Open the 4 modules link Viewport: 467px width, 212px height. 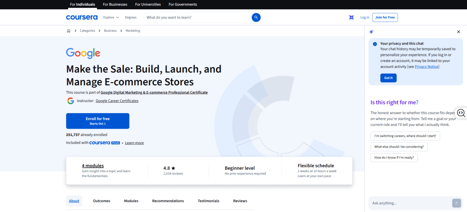(x=93, y=165)
